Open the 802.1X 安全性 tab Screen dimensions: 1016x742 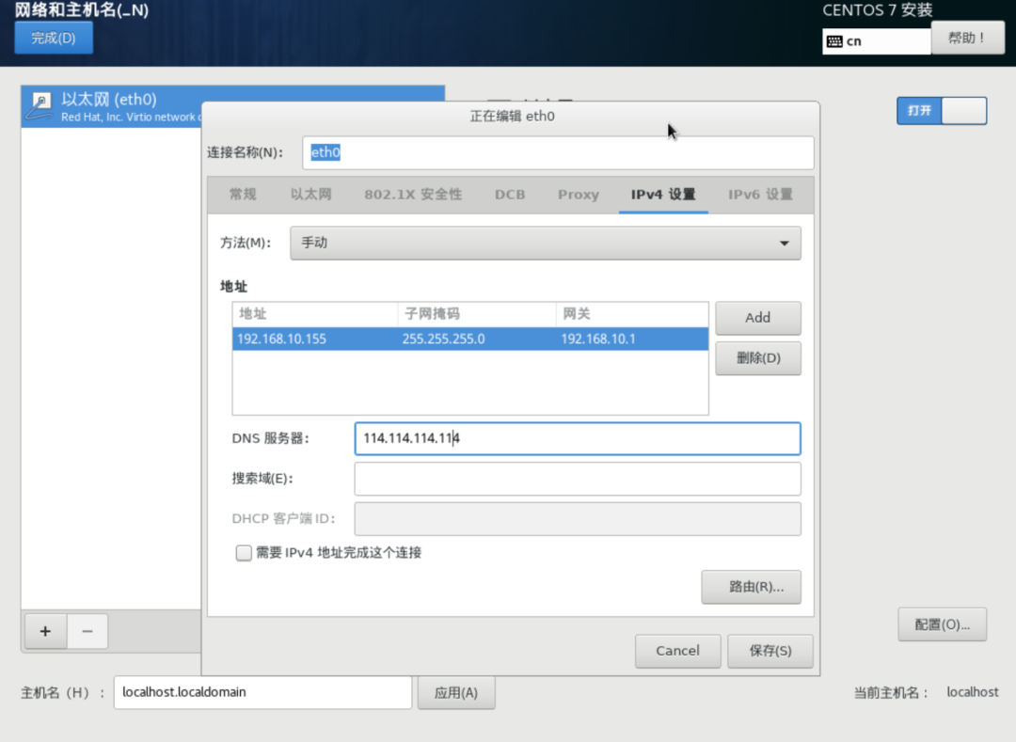pyautogui.click(x=413, y=195)
